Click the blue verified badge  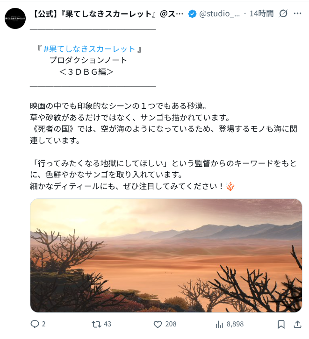coord(192,14)
